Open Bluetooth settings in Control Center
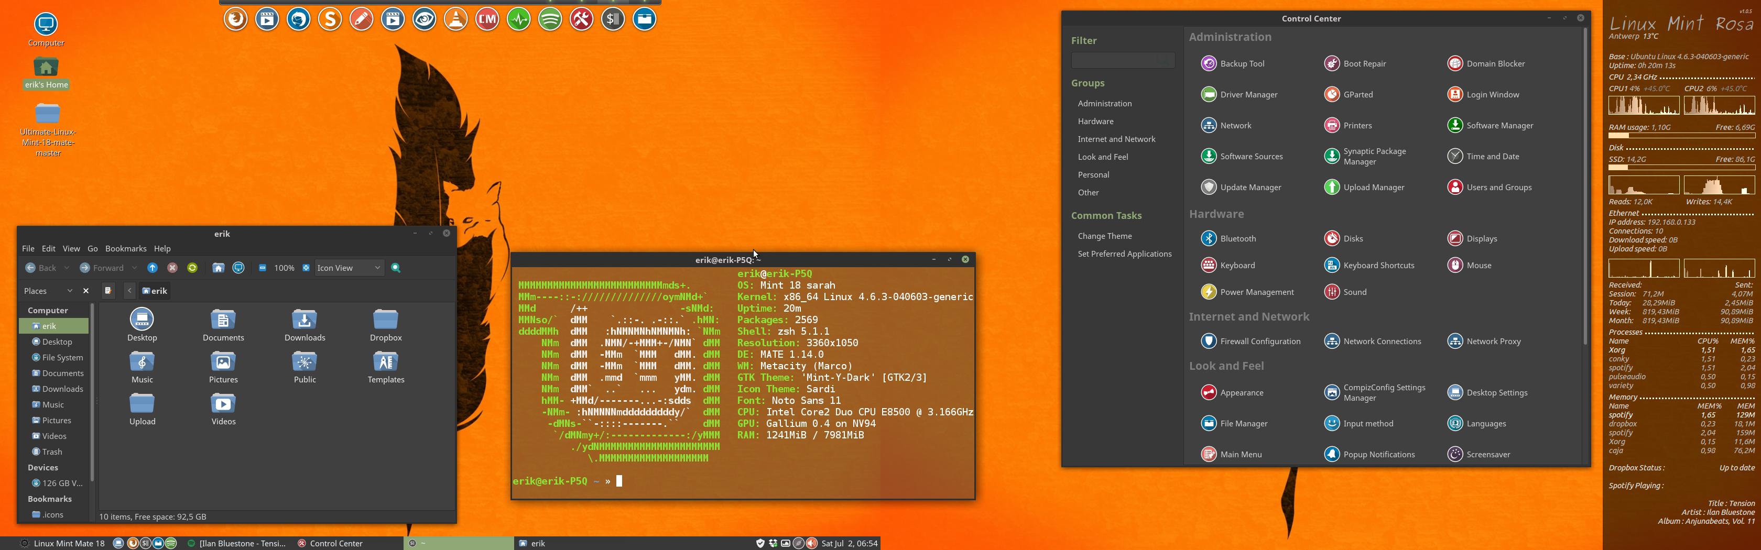The image size is (1761, 550). 1229,238
